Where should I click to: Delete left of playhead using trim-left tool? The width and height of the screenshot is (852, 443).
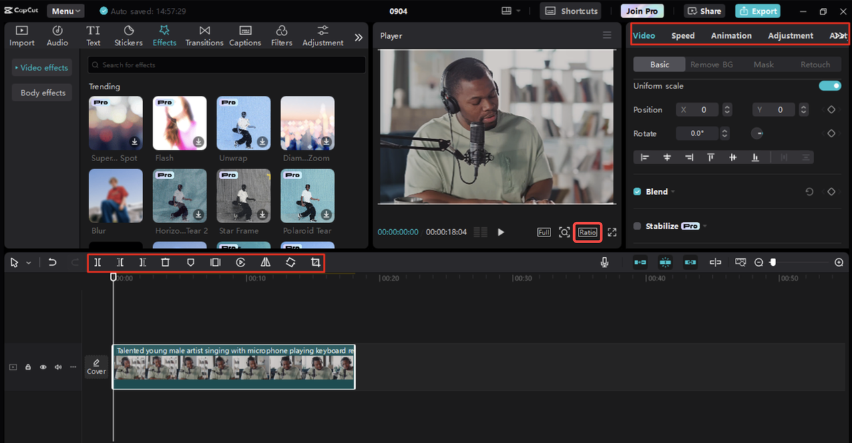coord(120,262)
